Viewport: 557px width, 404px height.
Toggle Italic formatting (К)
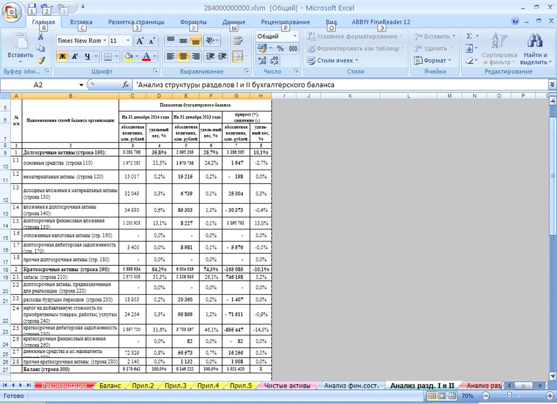74,56
